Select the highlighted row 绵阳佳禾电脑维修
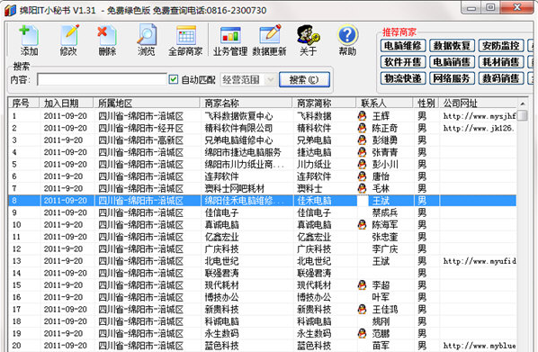Viewport: 538px width, 352px height. (262, 201)
